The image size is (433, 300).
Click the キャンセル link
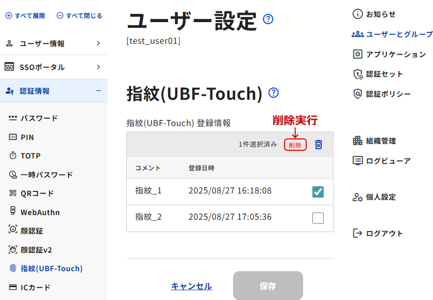[x=191, y=286]
